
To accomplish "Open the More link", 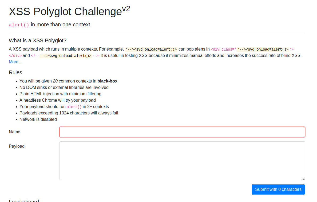I will (14, 62).
